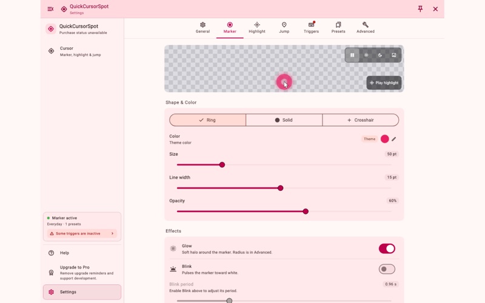
Task: Click the Theme color chip
Action: click(x=369, y=139)
